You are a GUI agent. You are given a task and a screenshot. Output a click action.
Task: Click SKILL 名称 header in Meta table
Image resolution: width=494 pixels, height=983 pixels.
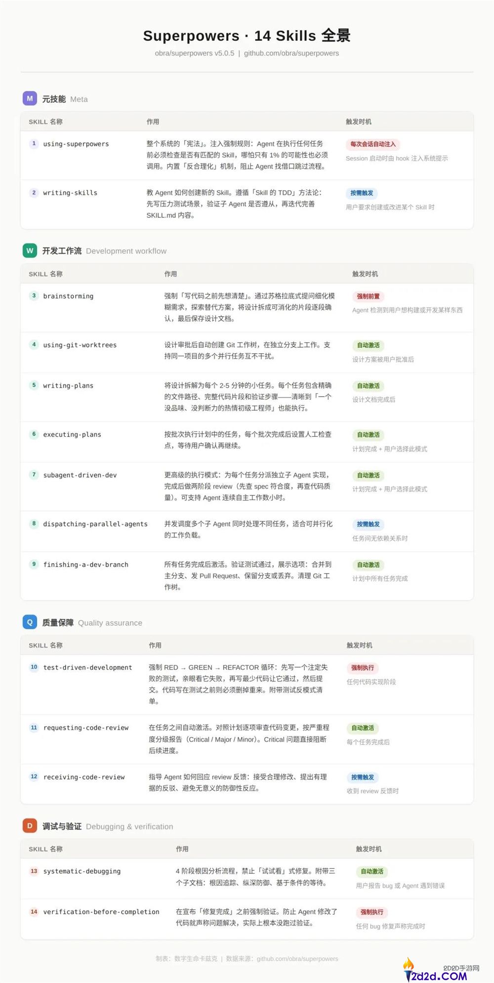[45, 122]
